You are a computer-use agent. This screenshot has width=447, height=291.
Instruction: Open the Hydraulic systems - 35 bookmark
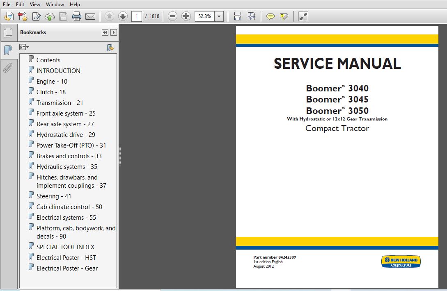[x=67, y=166]
